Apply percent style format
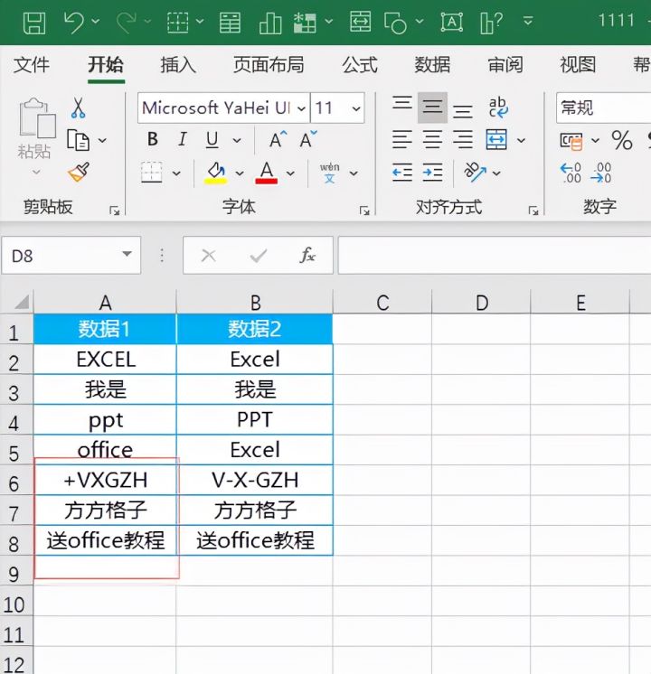The width and height of the screenshot is (651, 674). click(x=622, y=140)
